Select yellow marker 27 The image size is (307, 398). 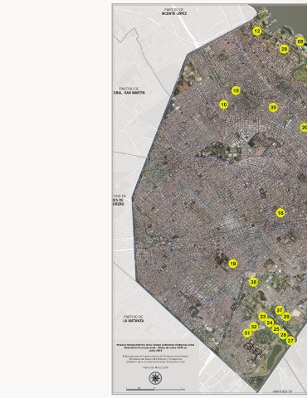point(290,341)
